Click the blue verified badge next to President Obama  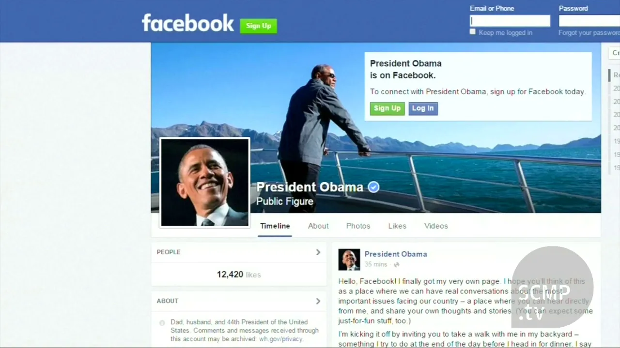point(373,187)
